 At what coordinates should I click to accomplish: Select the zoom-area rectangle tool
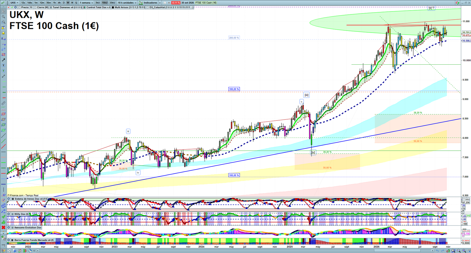[4, 22]
